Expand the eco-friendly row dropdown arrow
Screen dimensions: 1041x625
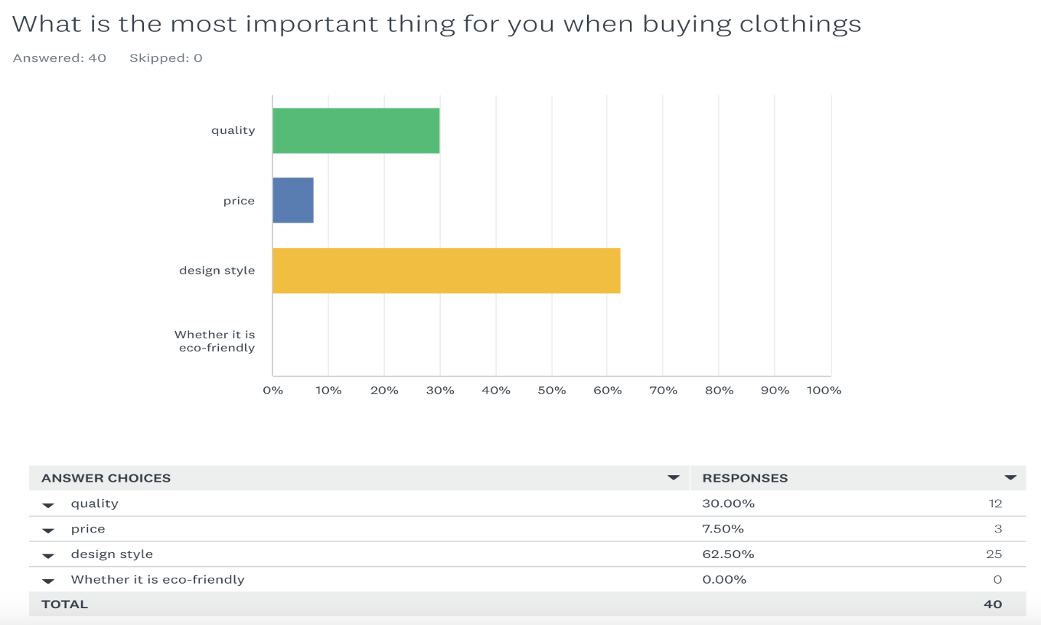(x=49, y=581)
